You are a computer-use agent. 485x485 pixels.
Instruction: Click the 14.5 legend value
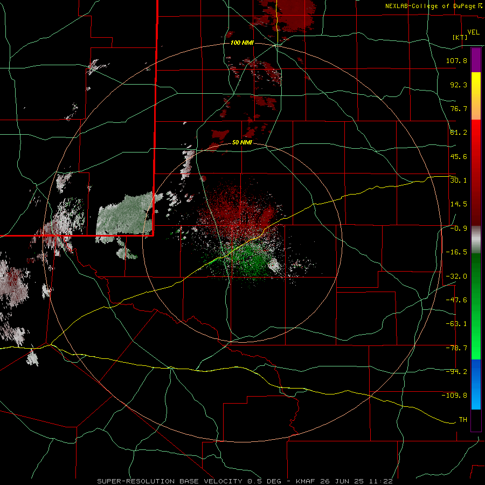[459, 204]
